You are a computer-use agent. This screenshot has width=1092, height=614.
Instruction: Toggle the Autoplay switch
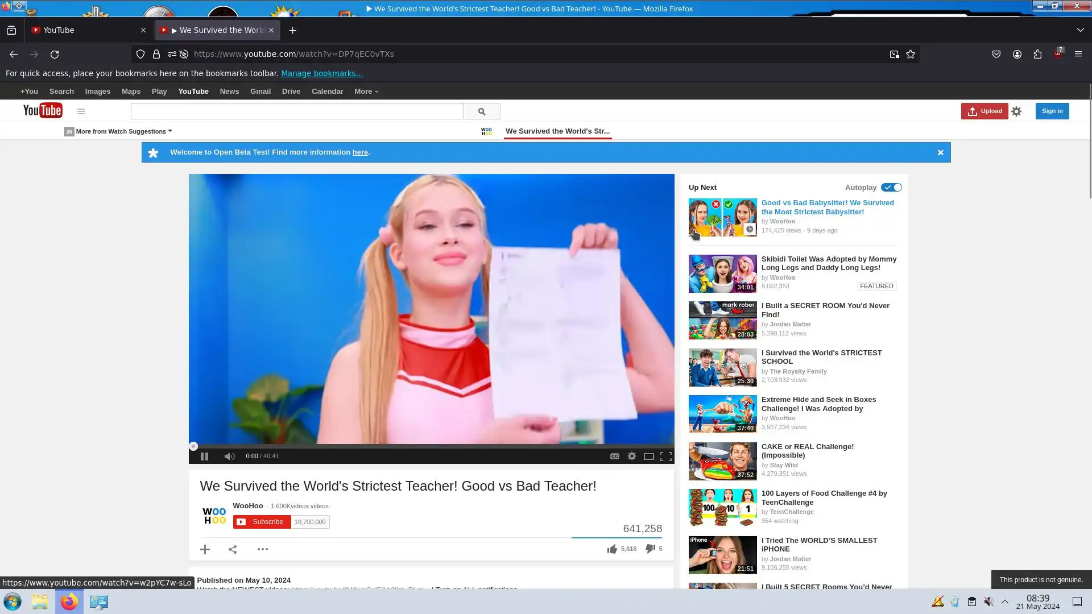(891, 188)
